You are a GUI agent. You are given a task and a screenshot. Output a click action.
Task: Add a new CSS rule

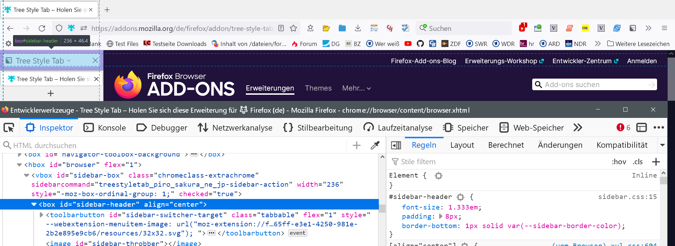[656, 162]
